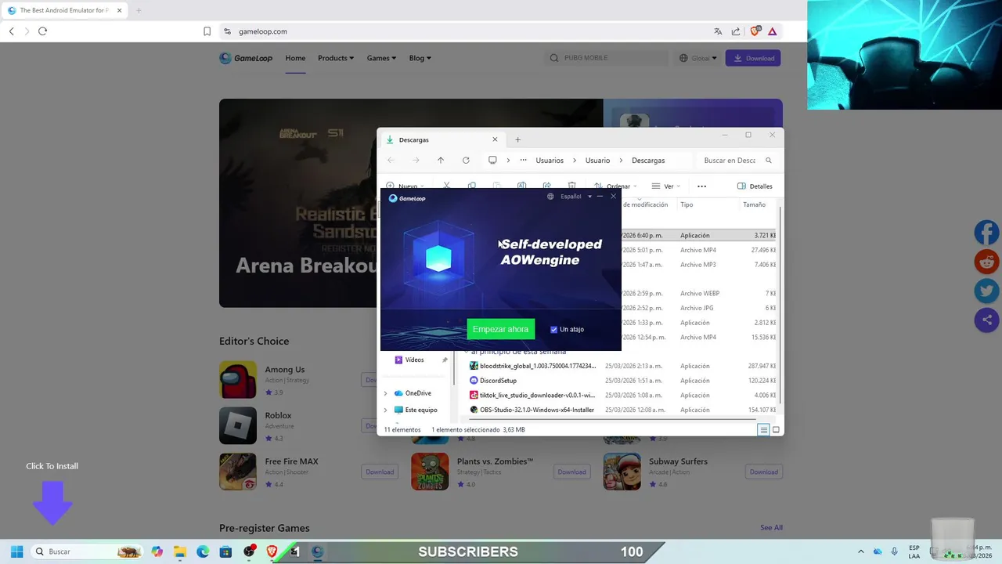Expand the OneDrive tree node
The image size is (1002, 564).
pos(385,393)
